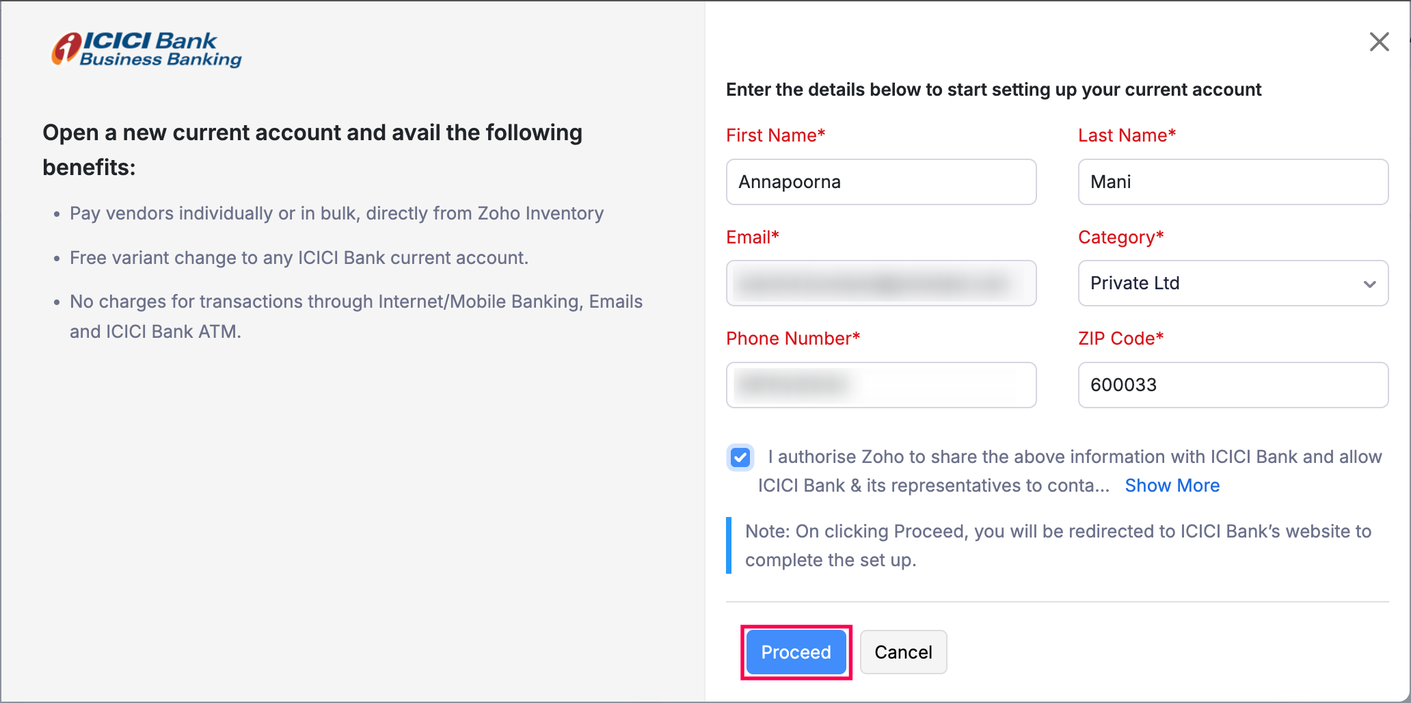
Task: Click the ICICI Bank Business Banking logo
Action: (x=147, y=49)
